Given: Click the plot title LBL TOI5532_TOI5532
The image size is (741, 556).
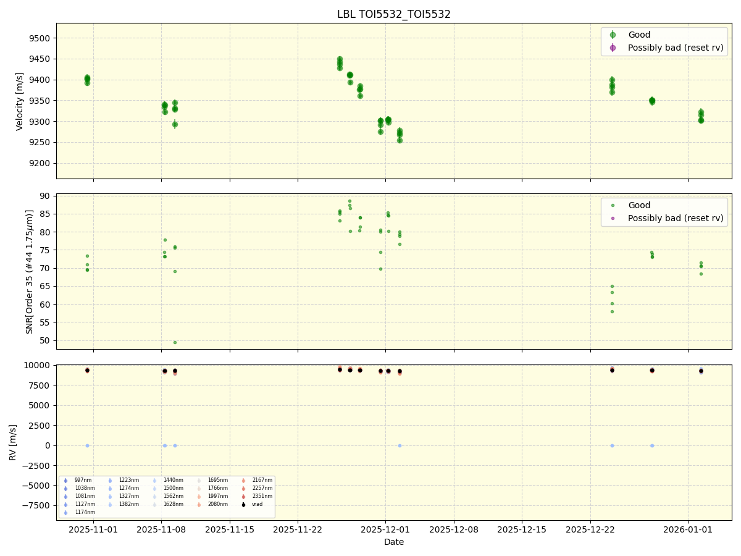Looking at the screenshot, I should (394, 14).
